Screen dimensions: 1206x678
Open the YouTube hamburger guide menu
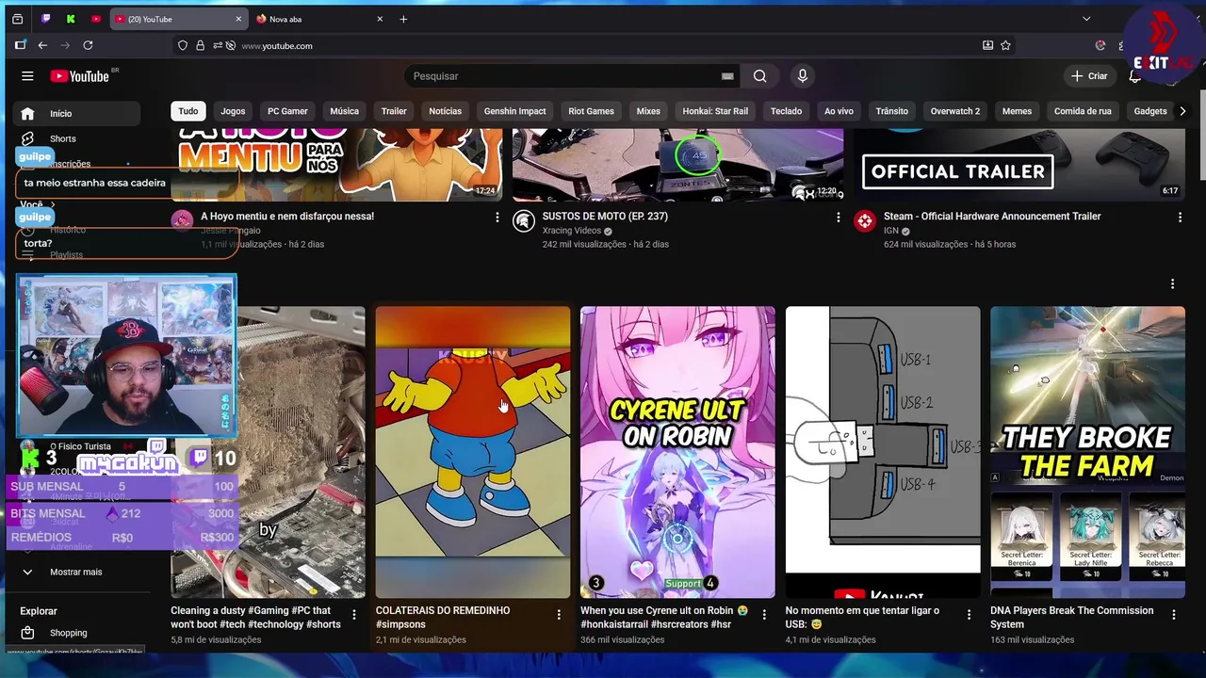tap(27, 76)
